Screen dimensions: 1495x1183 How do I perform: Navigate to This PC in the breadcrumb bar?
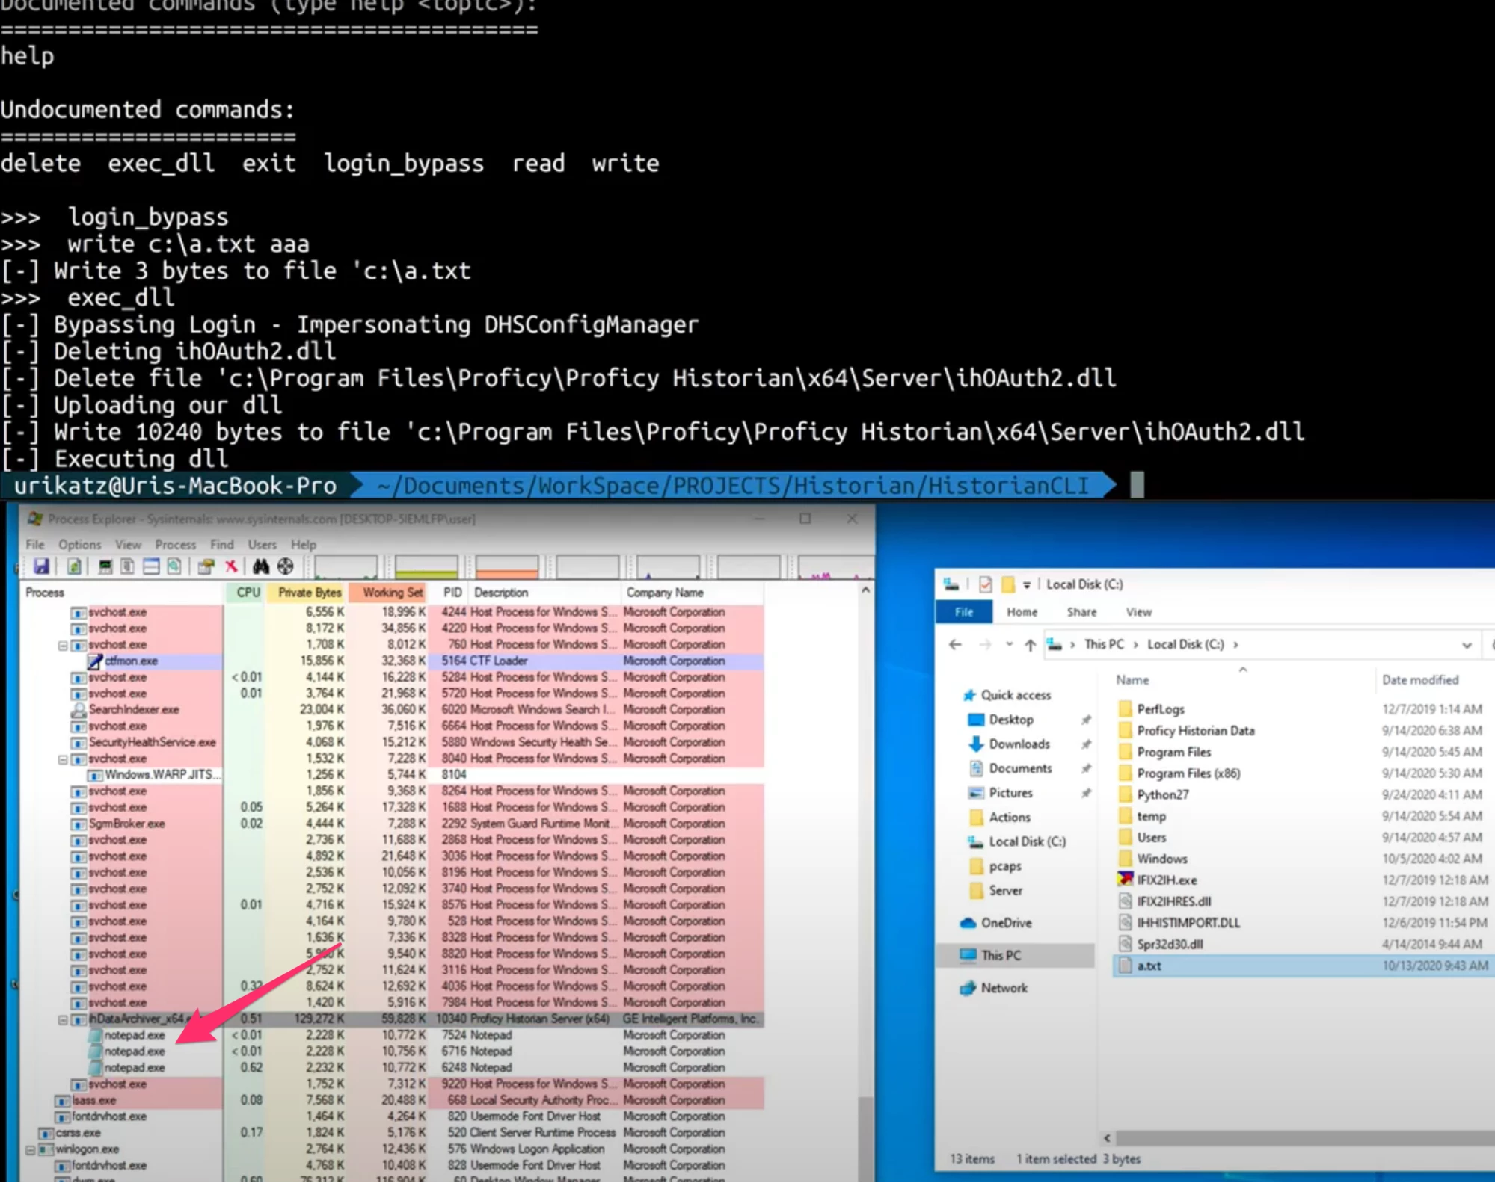click(x=1105, y=645)
